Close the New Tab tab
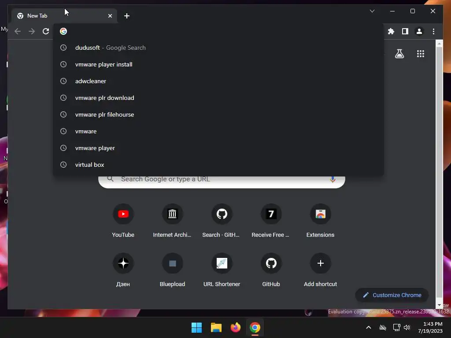 click(x=110, y=16)
